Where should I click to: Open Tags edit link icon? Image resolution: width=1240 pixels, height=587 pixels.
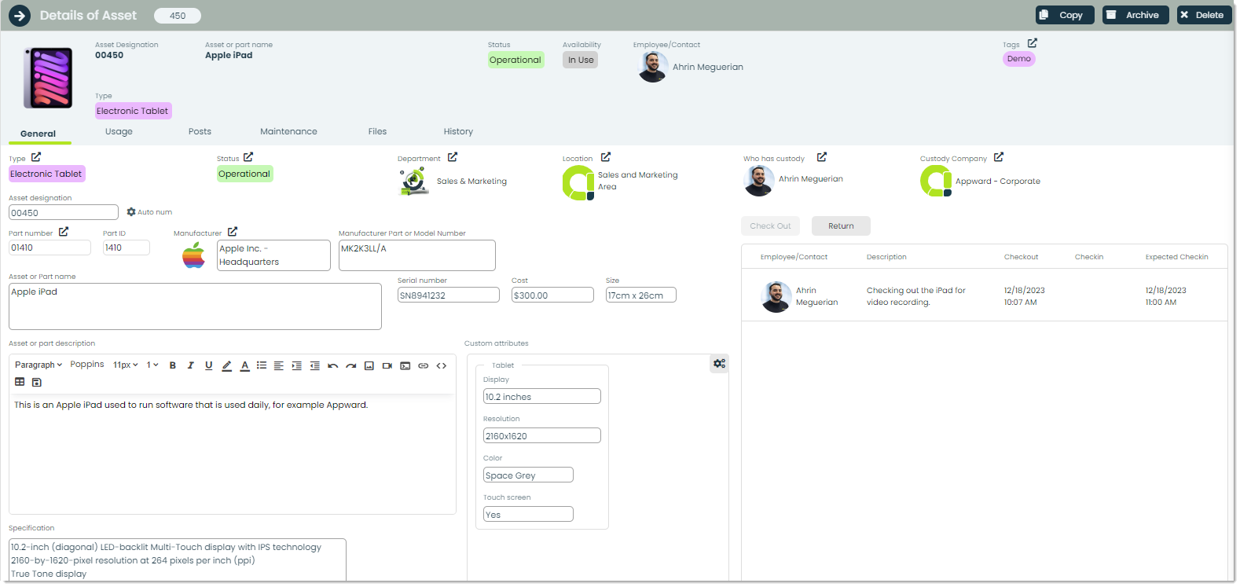[1033, 43]
